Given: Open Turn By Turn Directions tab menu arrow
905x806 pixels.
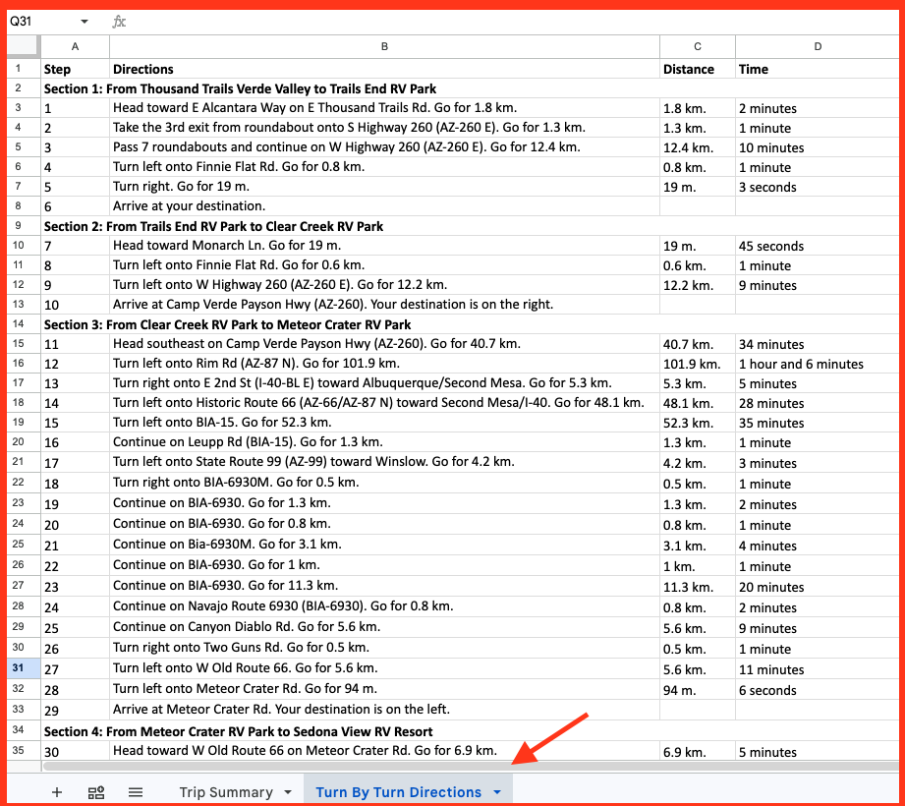Looking at the screenshot, I should click(497, 792).
